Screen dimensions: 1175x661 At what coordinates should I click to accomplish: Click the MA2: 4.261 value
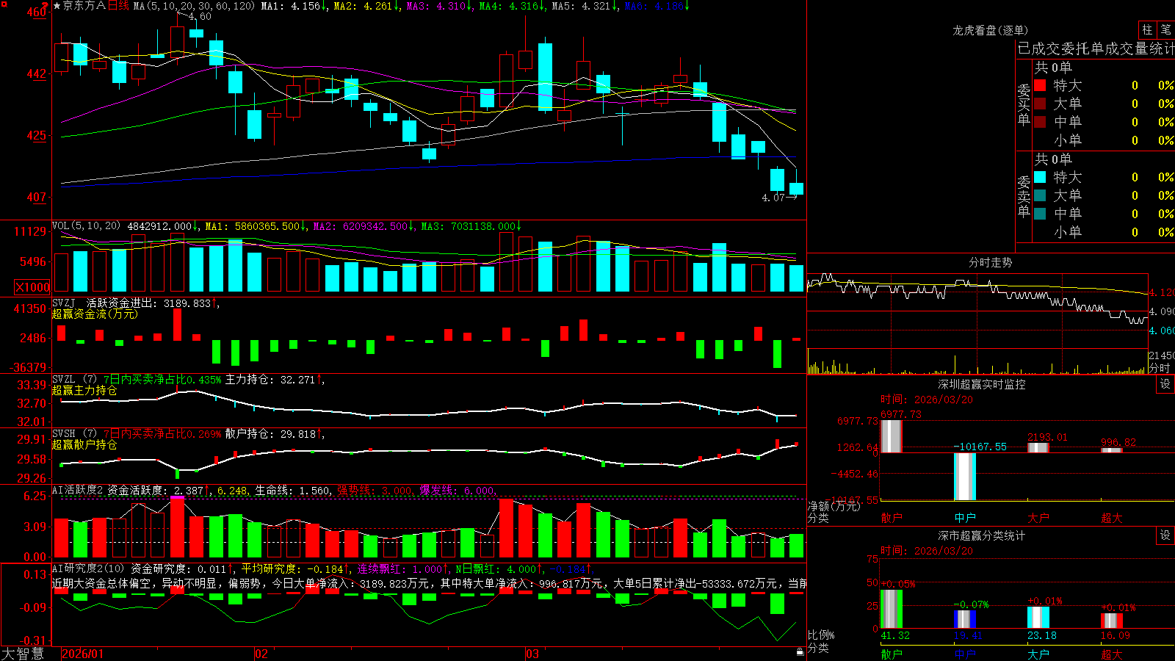click(x=365, y=6)
